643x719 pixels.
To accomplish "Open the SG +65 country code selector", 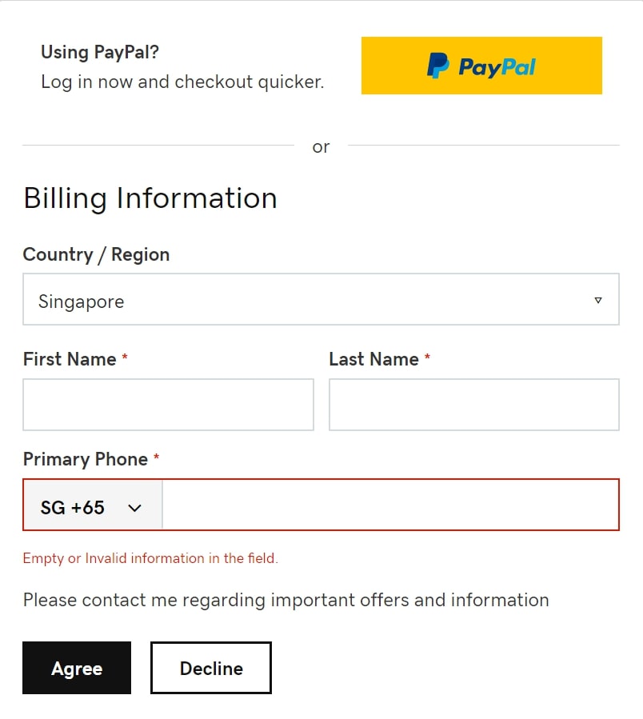I will coord(93,505).
